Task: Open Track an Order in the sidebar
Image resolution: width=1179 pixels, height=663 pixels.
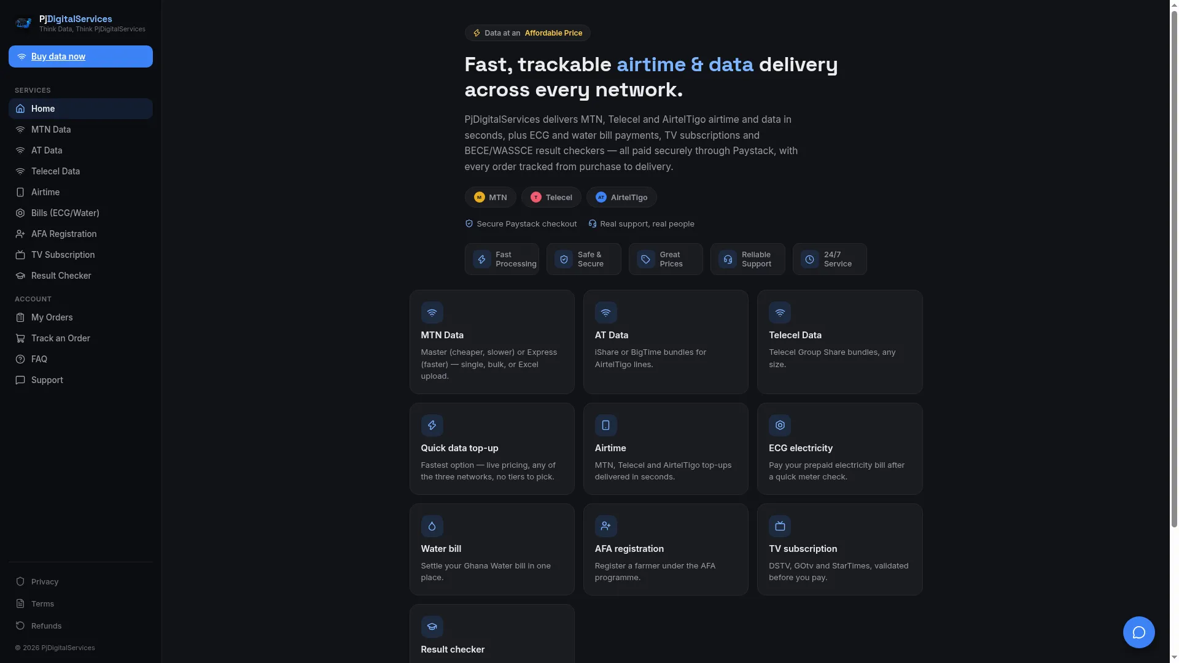Action: pos(80,338)
